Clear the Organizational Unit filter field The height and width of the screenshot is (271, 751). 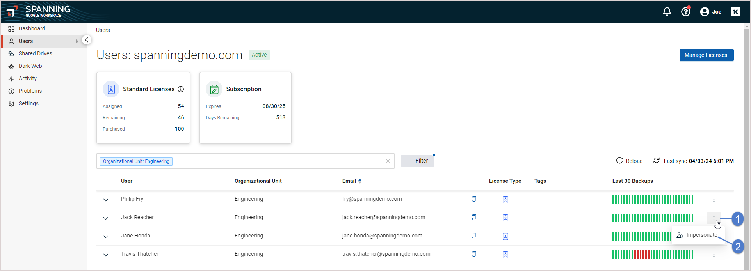[388, 161]
